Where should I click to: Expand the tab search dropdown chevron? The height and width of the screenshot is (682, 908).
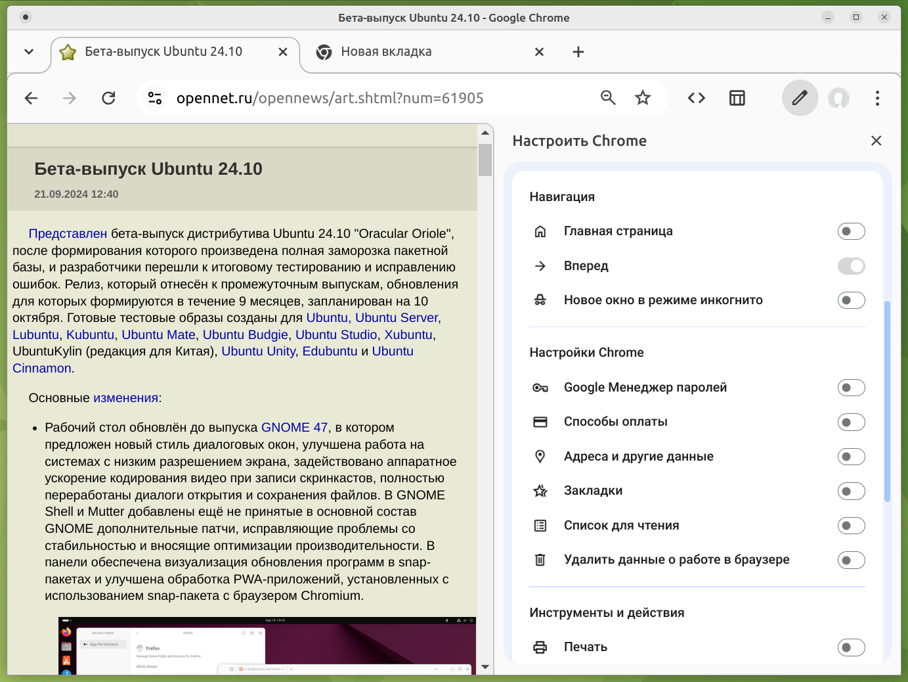(29, 52)
